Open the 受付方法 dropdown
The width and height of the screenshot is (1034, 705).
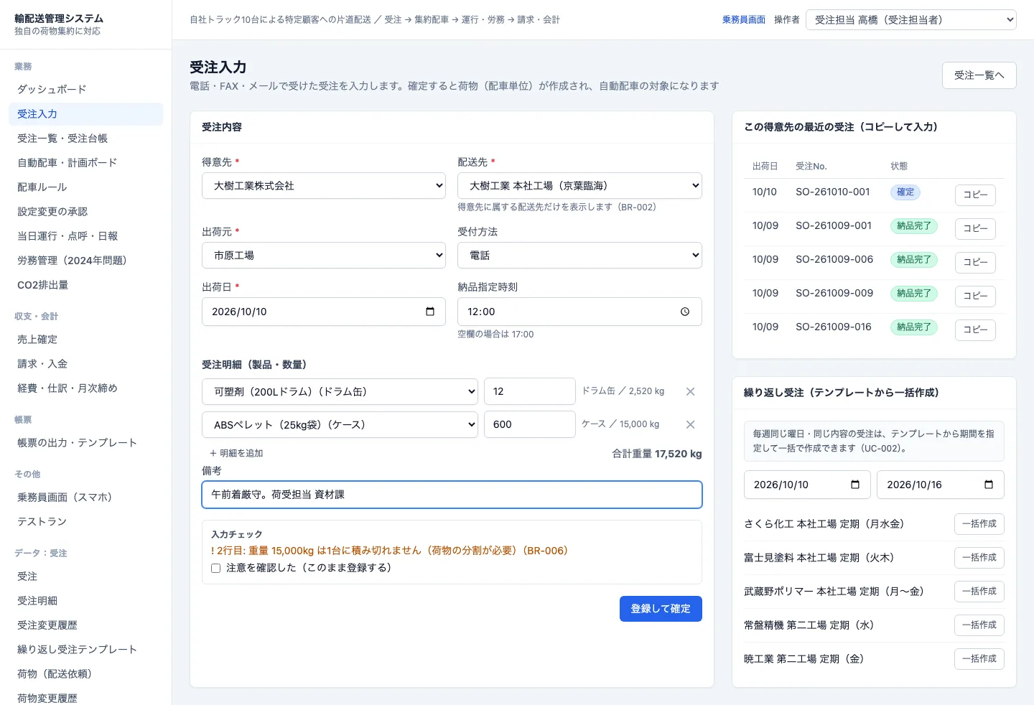tap(579, 256)
